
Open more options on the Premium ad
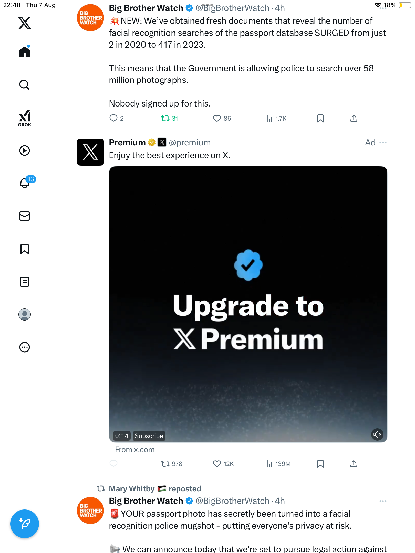click(x=383, y=143)
